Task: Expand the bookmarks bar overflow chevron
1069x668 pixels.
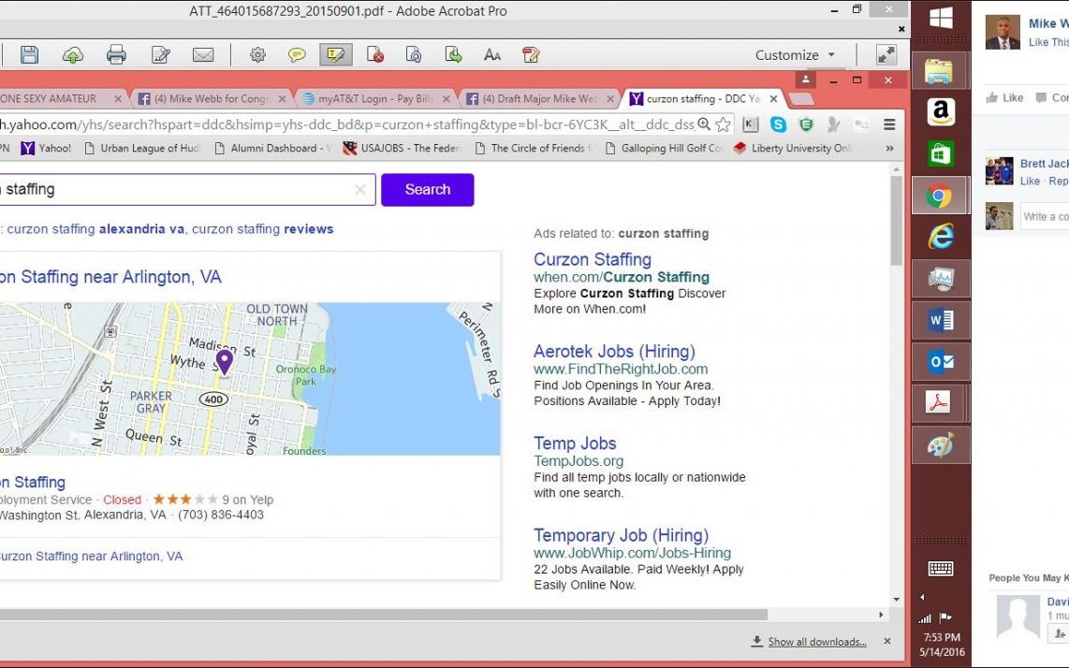Action: pyautogui.click(x=888, y=148)
